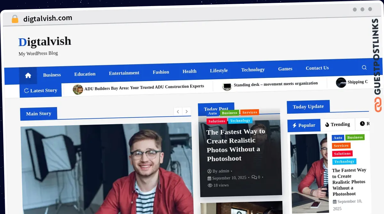The height and width of the screenshot is (214, 384).
Task: Click the ADU Builders story round thumbnail
Action: tap(78, 89)
